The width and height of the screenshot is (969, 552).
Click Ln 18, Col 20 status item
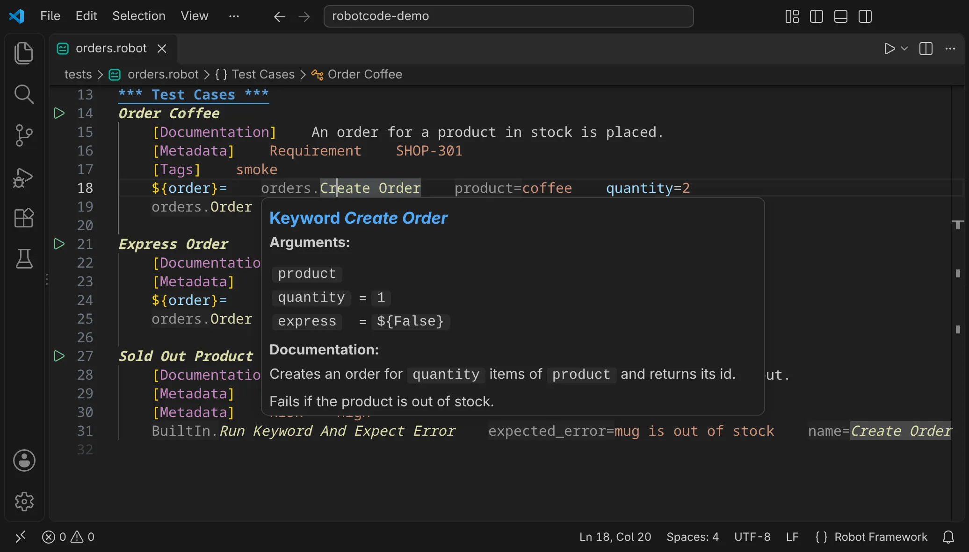click(615, 537)
